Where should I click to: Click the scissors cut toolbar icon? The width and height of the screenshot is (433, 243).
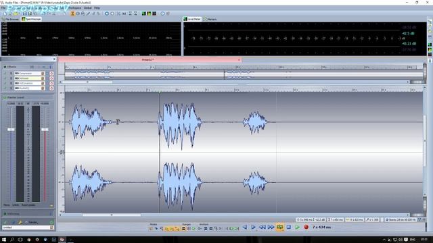pos(119,13)
